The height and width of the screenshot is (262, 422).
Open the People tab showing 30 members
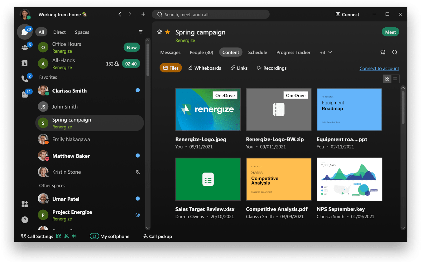pyautogui.click(x=201, y=52)
